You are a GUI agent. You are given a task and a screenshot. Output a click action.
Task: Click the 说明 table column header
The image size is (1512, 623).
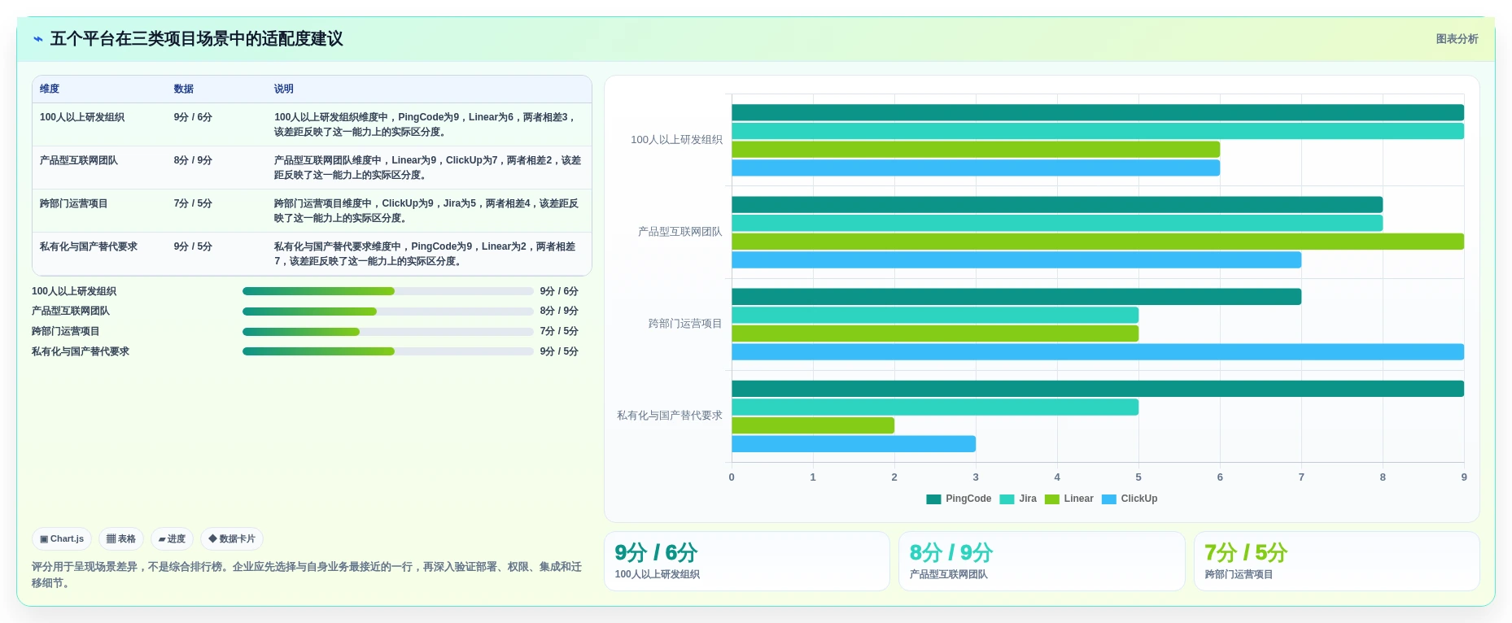[284, 89]
